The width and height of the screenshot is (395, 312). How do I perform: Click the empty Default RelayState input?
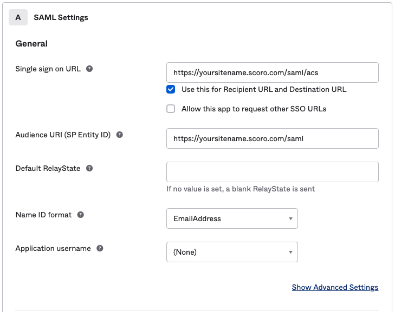pyautogui.click(x=273, y=172)
